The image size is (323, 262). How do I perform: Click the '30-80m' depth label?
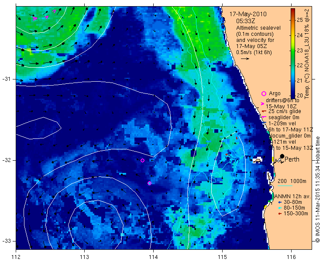click(x=293, y=202)
